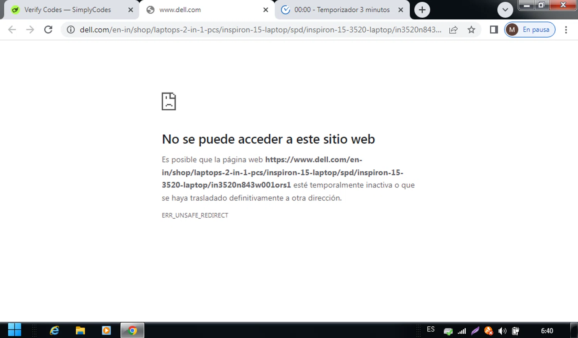Open File Explorer from the taskbar

[x=80, y=330]
